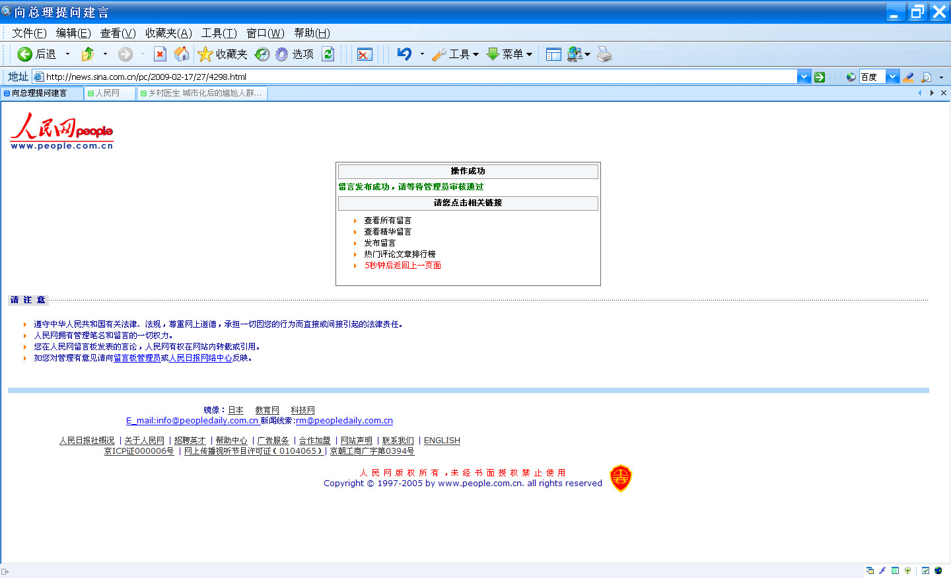
Task: Open the ENGLISH footer link
Action: [x=442, y=441]
